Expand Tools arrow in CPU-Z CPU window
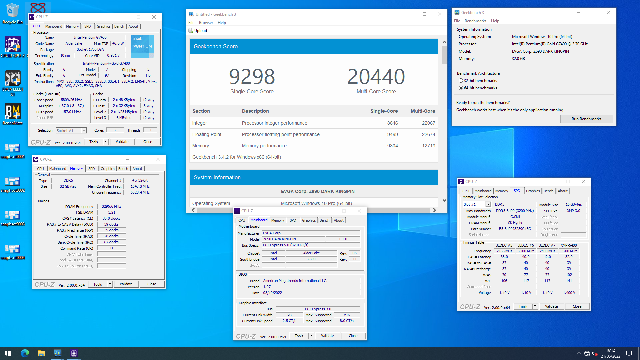640x360 pixels. click(106, 142)
